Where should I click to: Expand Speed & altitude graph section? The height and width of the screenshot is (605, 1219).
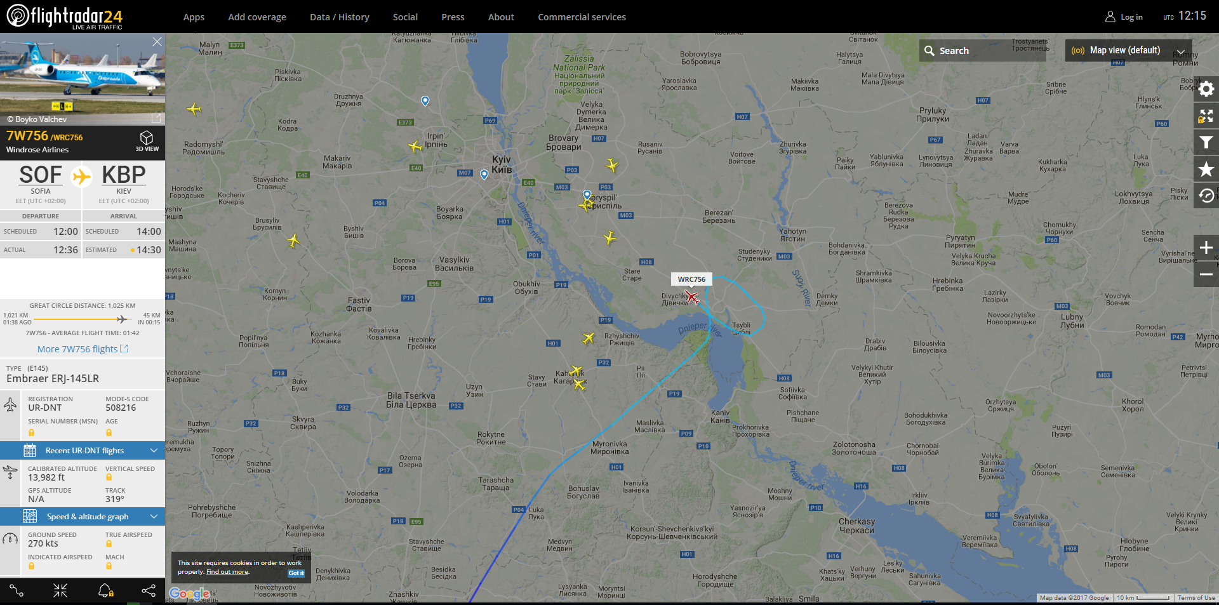[83, 516]
